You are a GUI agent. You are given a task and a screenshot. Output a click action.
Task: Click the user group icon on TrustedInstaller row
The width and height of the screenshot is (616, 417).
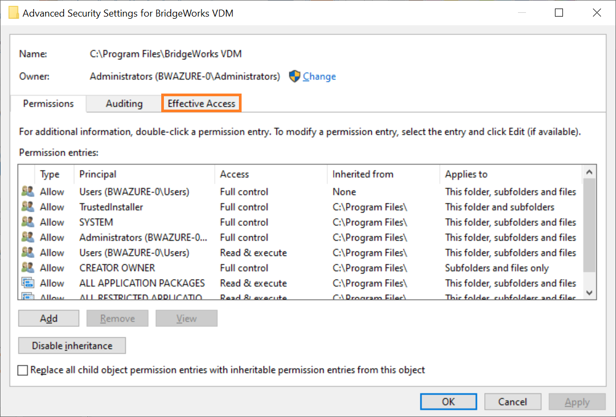[28, 206]
